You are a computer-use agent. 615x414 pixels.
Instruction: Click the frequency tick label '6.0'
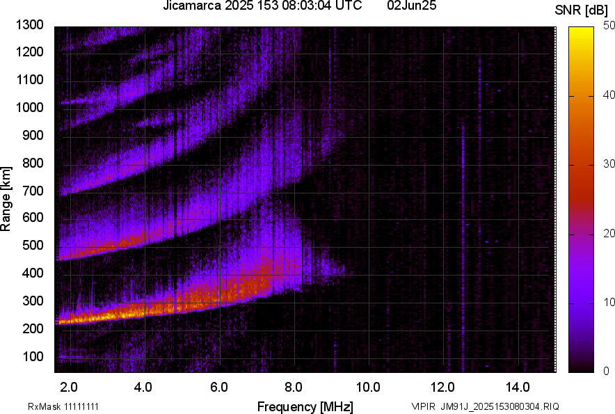coord(218,388)
